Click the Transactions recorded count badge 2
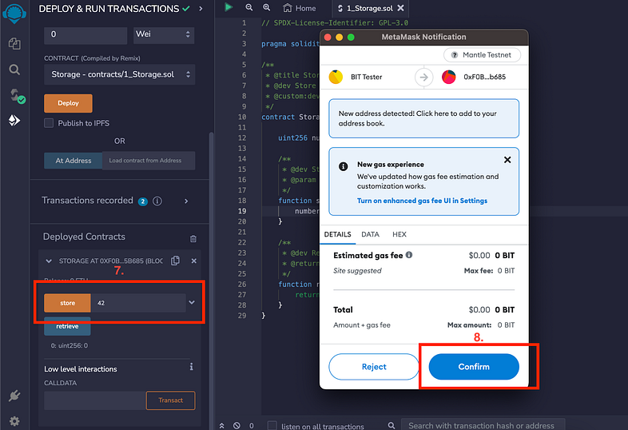628x430 pixels. coord(142,201)
